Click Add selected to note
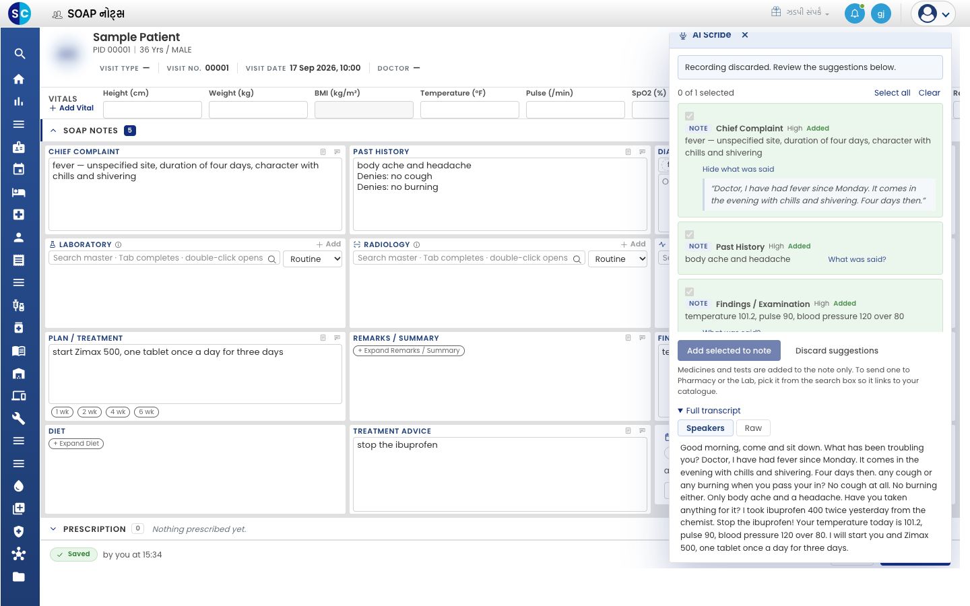The image size is (970, 606). (x=729, y=351)
